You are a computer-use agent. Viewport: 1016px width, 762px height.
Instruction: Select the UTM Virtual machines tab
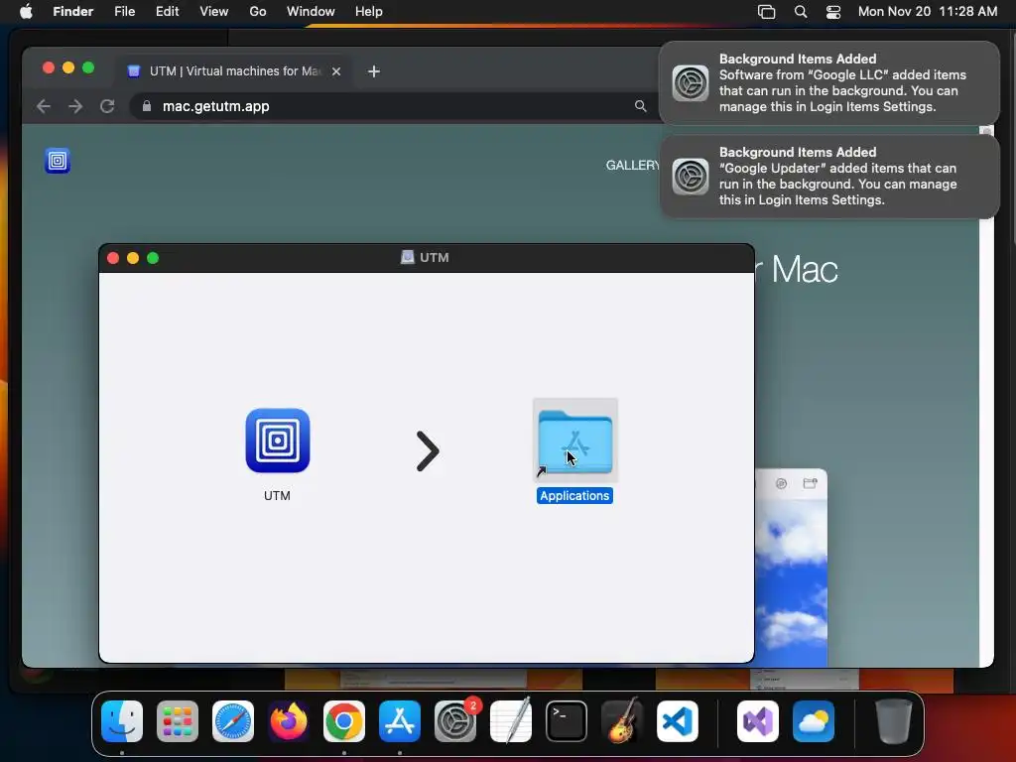[234, 71]
